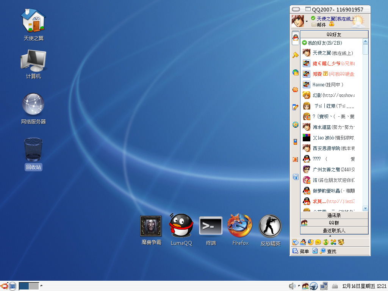Select the QQ penguin sidebar tab
This screenshot has height=291, width=388.
[296, 38]
